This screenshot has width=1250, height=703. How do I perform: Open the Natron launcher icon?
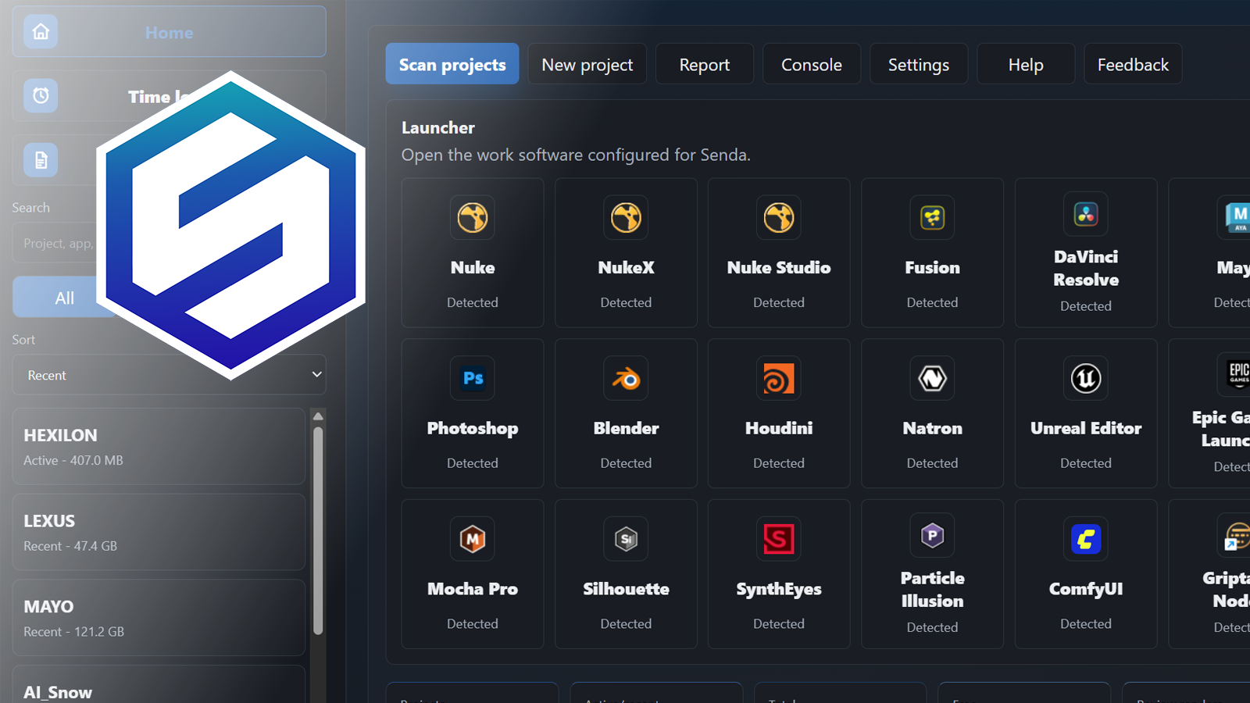tap(932, 378)
